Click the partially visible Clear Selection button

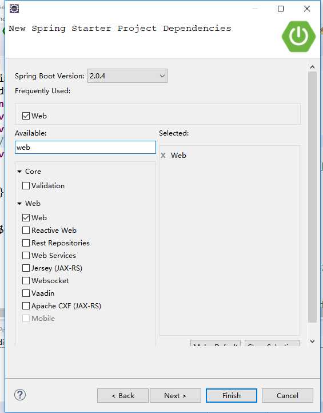(272, 343)
